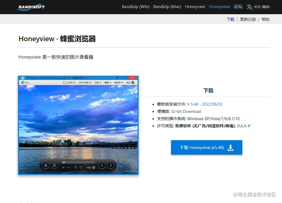The width and height of the screenshot is (282, 203).
Task: Click the rotate clockwise icon
Action: click(81, 167)
